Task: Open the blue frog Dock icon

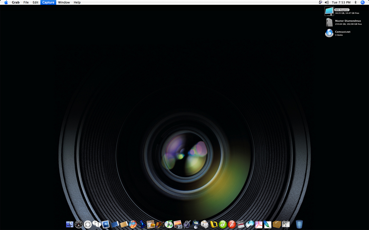Action: tap(142, 224)
